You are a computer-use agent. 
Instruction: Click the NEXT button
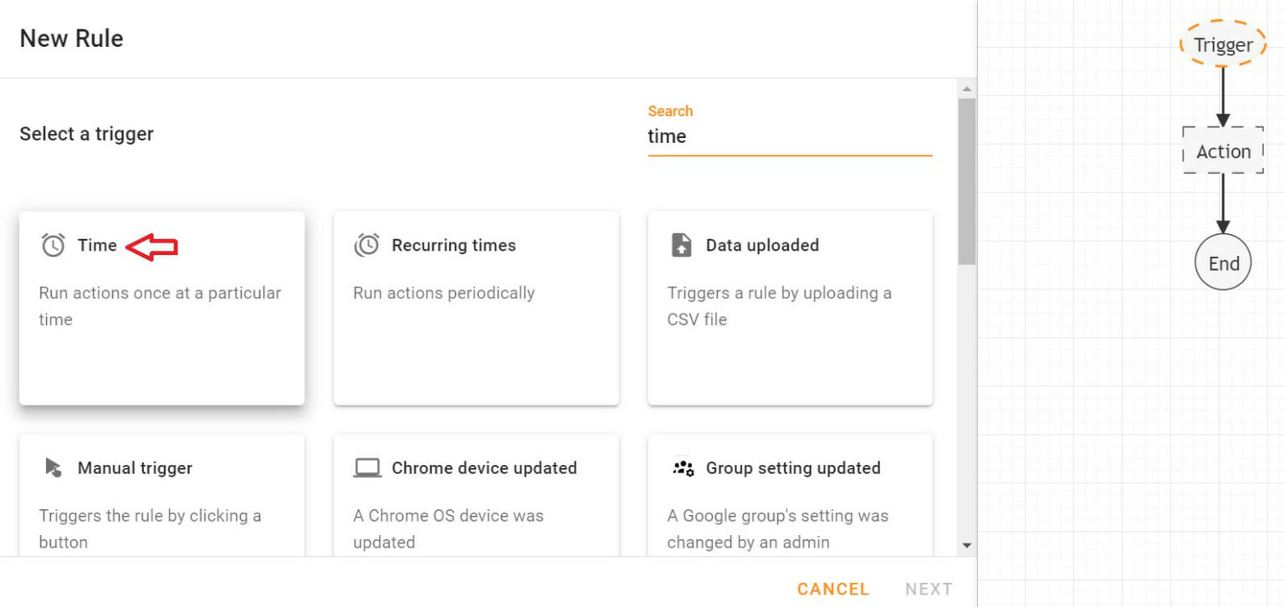[929, 589]
